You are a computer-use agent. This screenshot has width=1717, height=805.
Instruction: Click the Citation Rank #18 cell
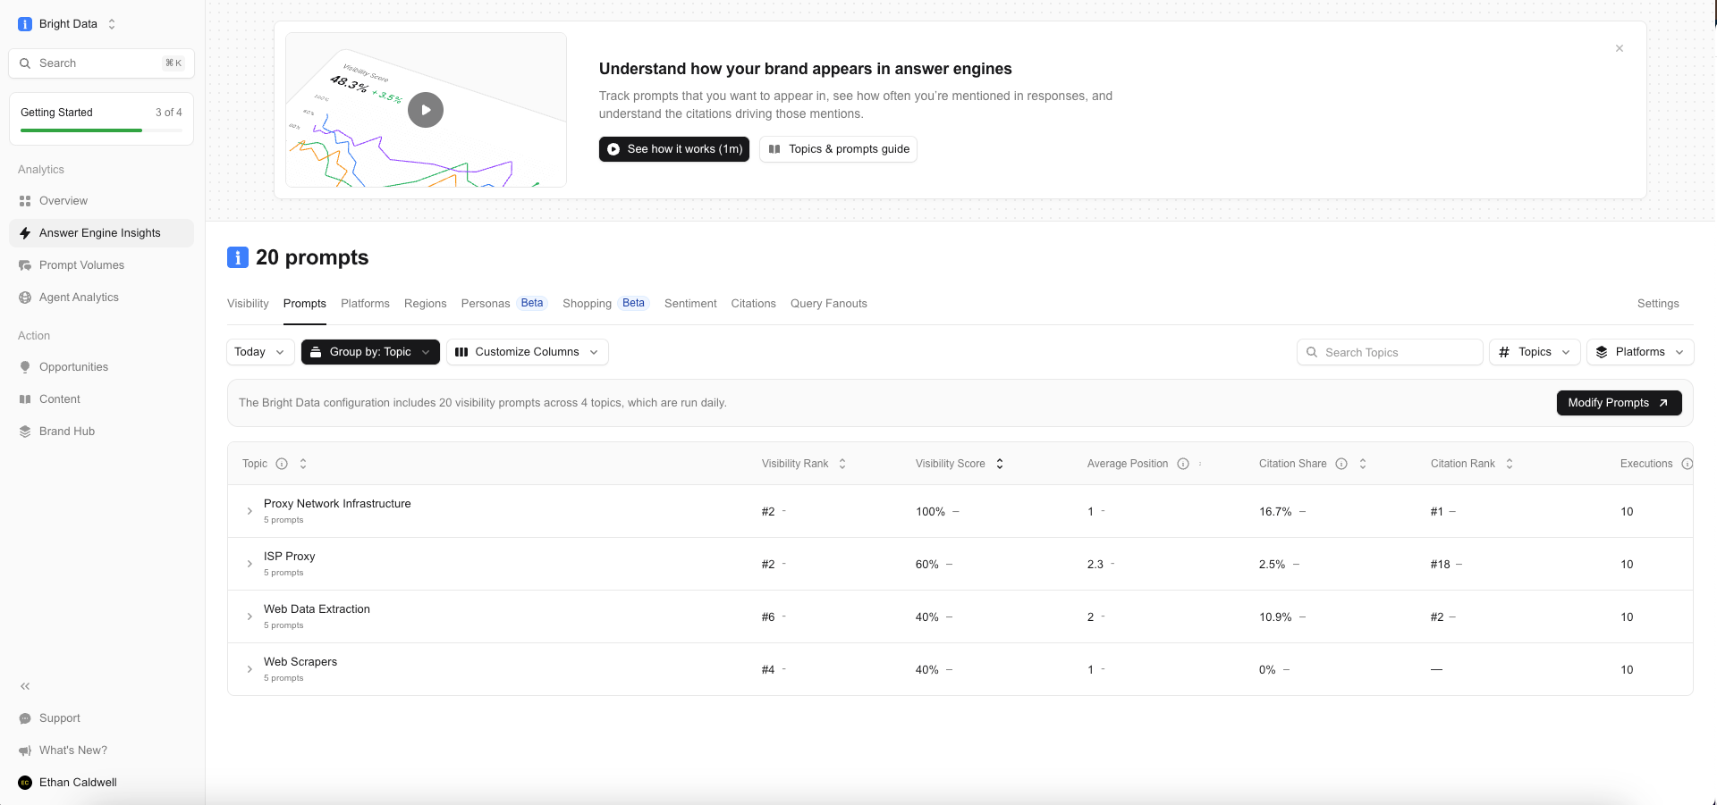[x=1440, y=565]
